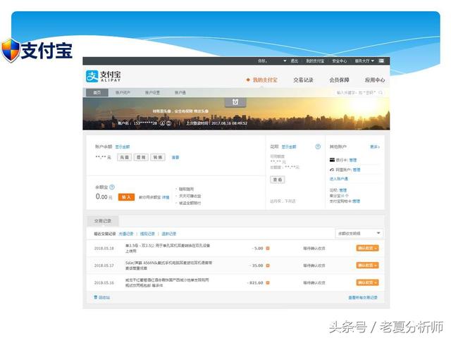Switch to the 会员保障 navigation tab
This screenshot has height=338, width=451.
(x=340, y=80)
